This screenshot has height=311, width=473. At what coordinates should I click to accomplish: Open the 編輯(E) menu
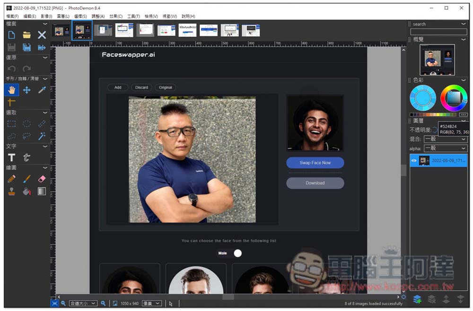pyautogui.click(x=29, y=16)
